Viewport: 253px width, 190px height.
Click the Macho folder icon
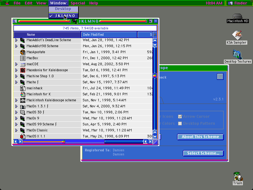[x=22, y=82]
